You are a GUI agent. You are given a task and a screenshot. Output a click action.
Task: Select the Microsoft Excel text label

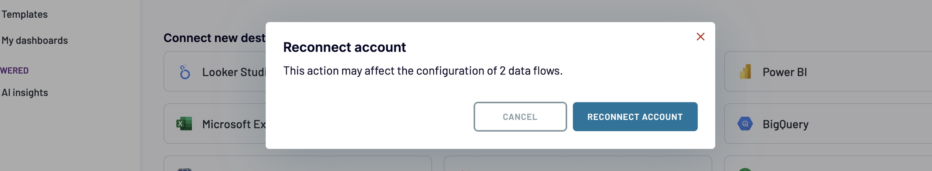click(x=234, y=124)
